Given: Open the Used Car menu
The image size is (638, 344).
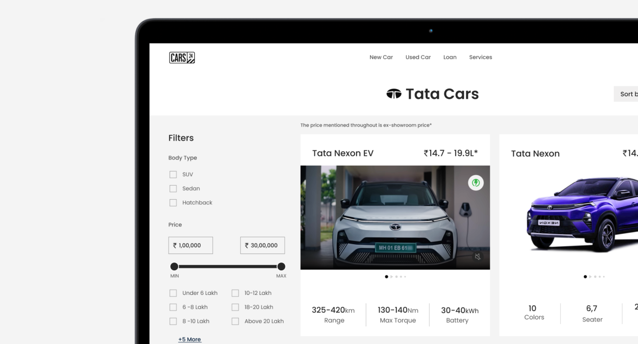Looking at the screenshot, I should pyautogui.click(x=418, y=58).
